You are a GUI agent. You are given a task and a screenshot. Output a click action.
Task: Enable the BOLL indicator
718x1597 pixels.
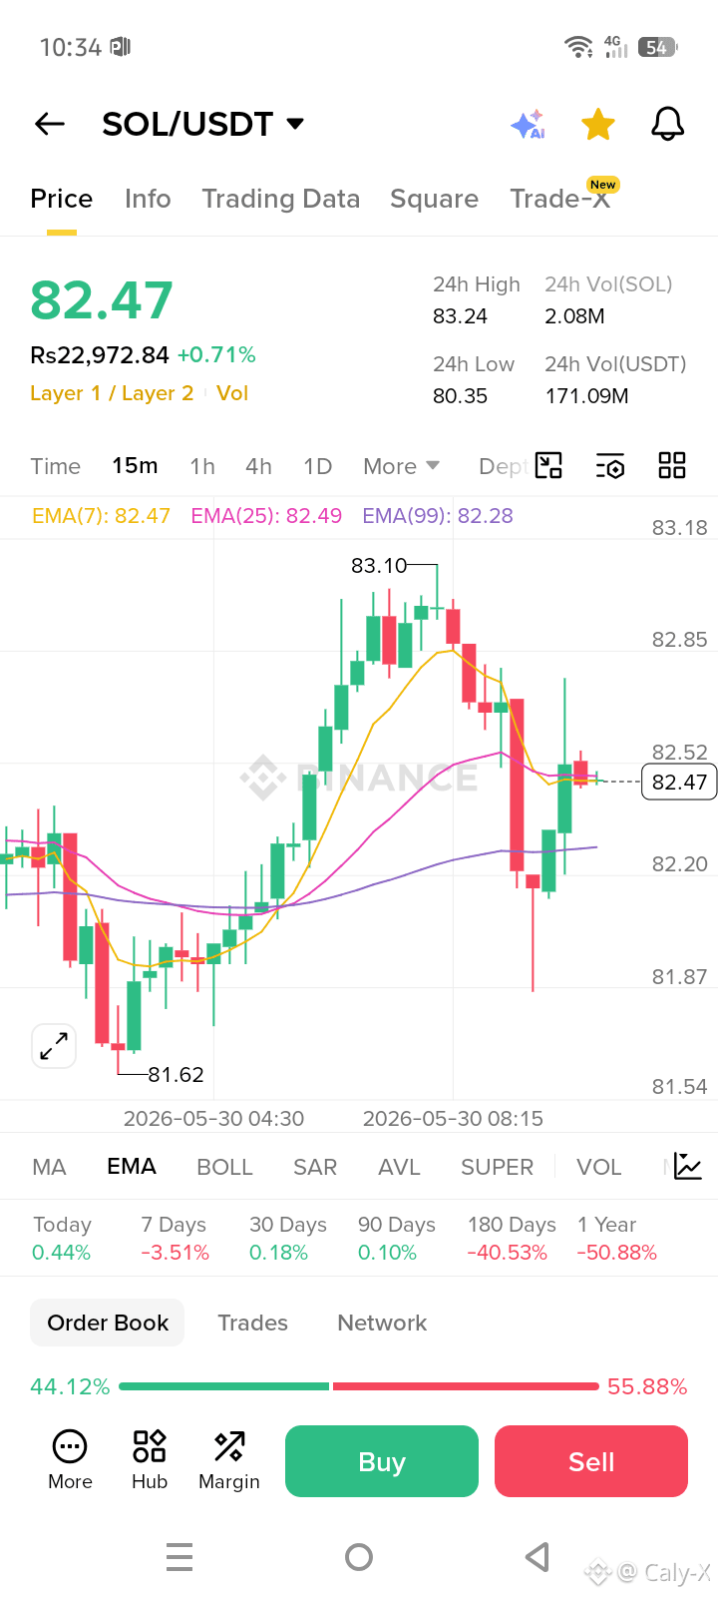coord(224,1167)
